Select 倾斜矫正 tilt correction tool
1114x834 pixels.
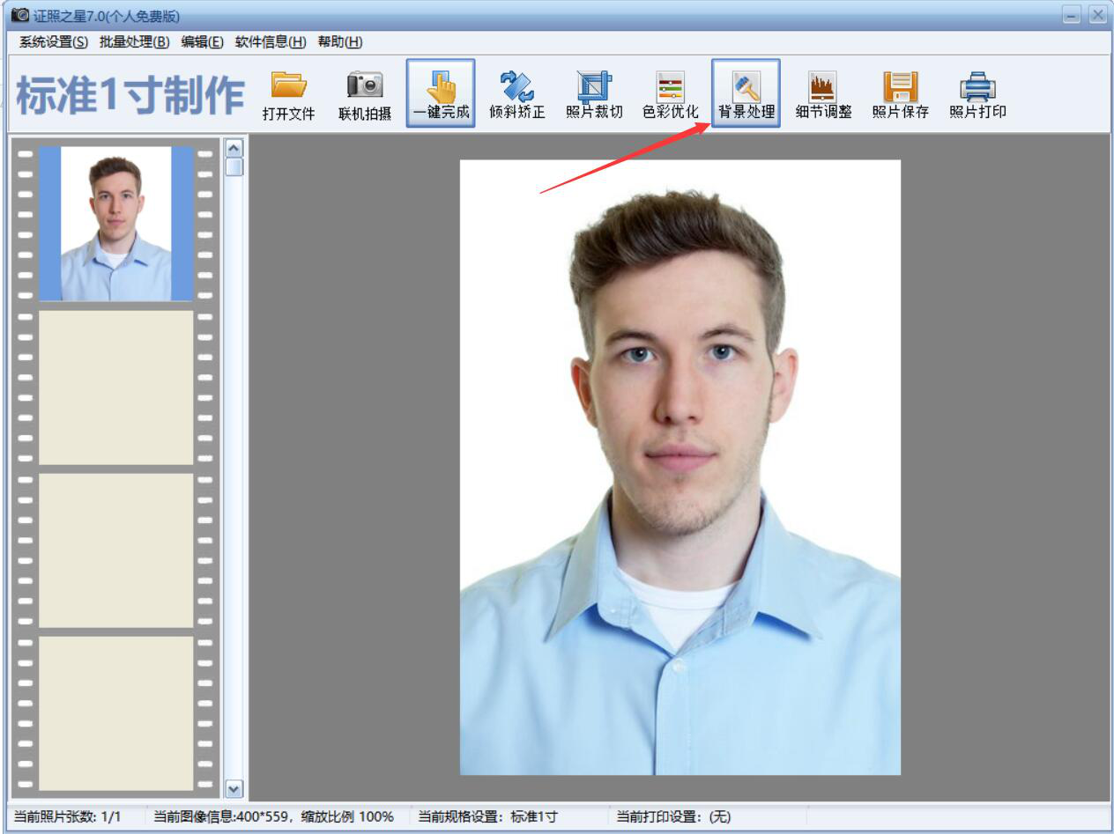(x=517, y=94)
